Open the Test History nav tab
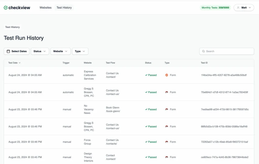The height and width of the screenshot is (164, 259). (64, 8)
